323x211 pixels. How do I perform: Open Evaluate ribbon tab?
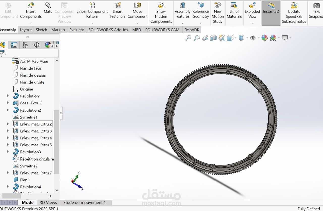[77, 30]
